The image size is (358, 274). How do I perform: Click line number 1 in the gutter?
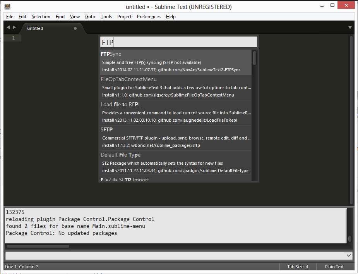(13, 38)
